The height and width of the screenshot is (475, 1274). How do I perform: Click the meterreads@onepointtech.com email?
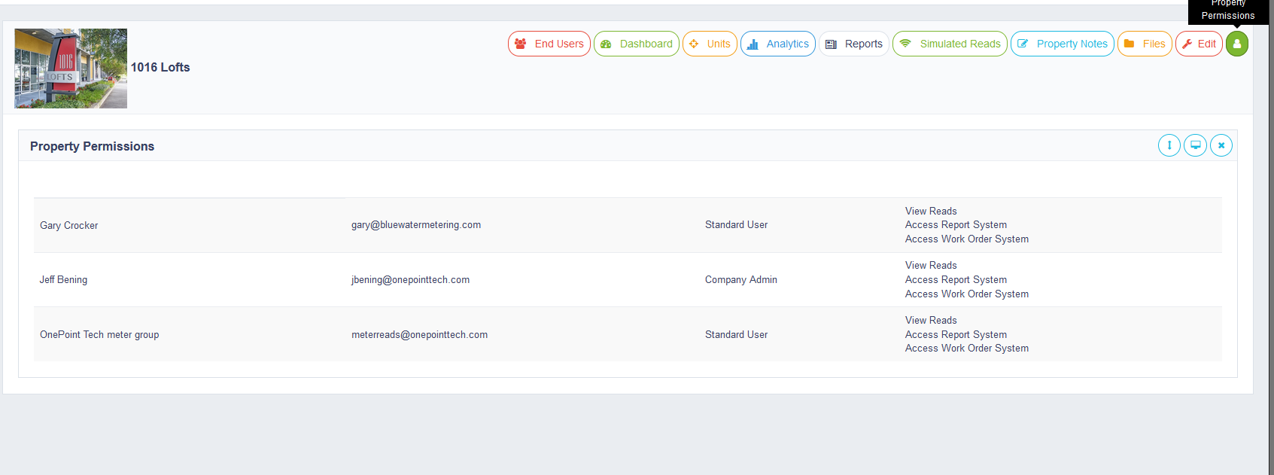point(419,334)
